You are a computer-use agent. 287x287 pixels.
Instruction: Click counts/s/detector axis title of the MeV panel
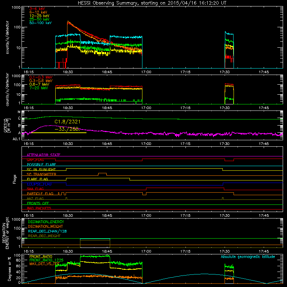point(7,89)
